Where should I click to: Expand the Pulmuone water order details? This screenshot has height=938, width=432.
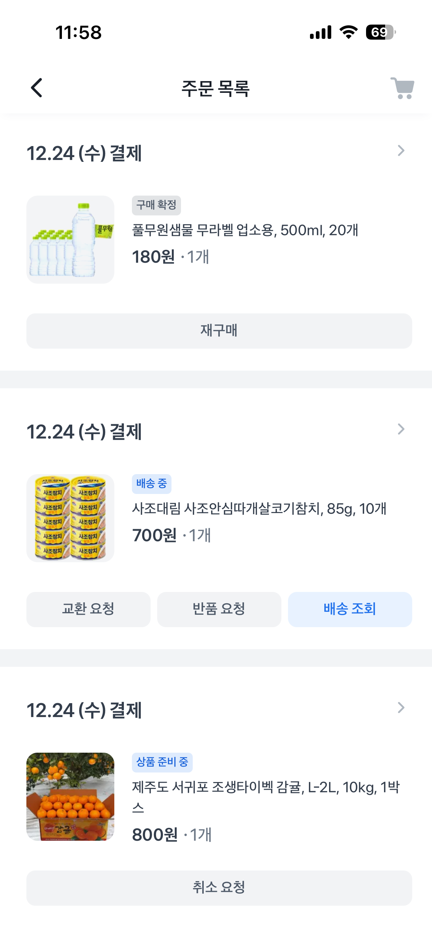coord(401,151)
